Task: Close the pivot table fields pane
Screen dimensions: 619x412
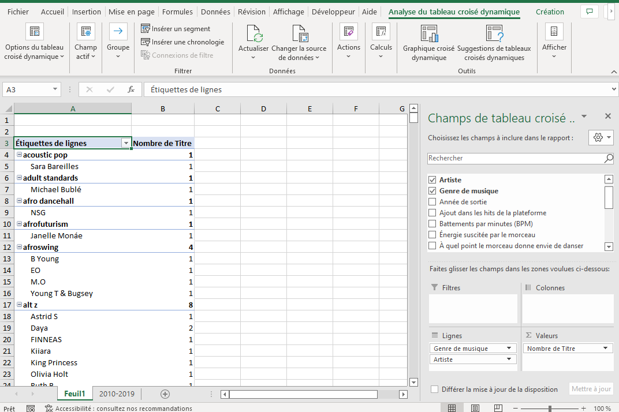Action: point(608,116)
